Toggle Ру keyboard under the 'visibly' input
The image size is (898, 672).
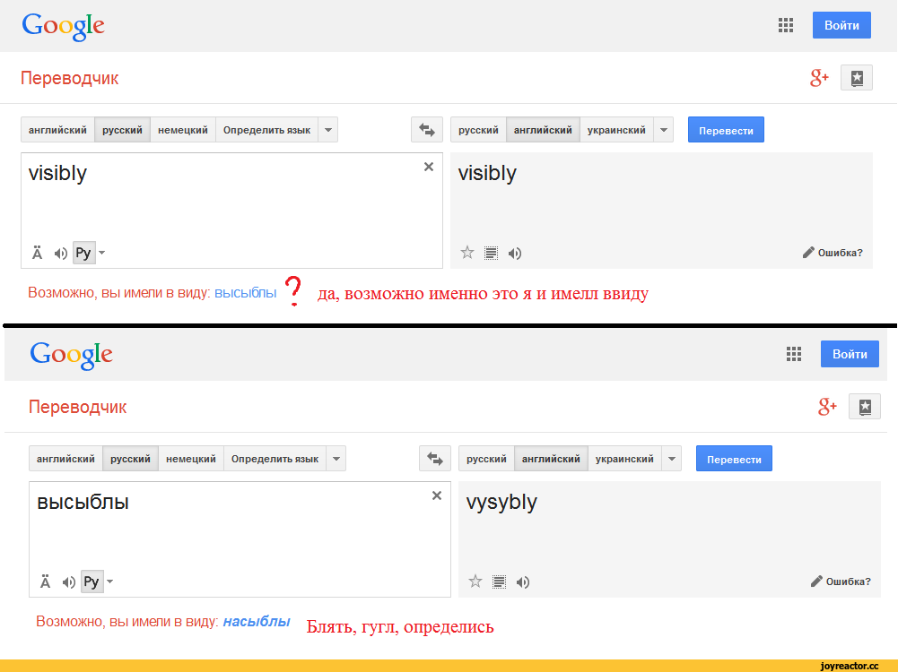[83, 254]
